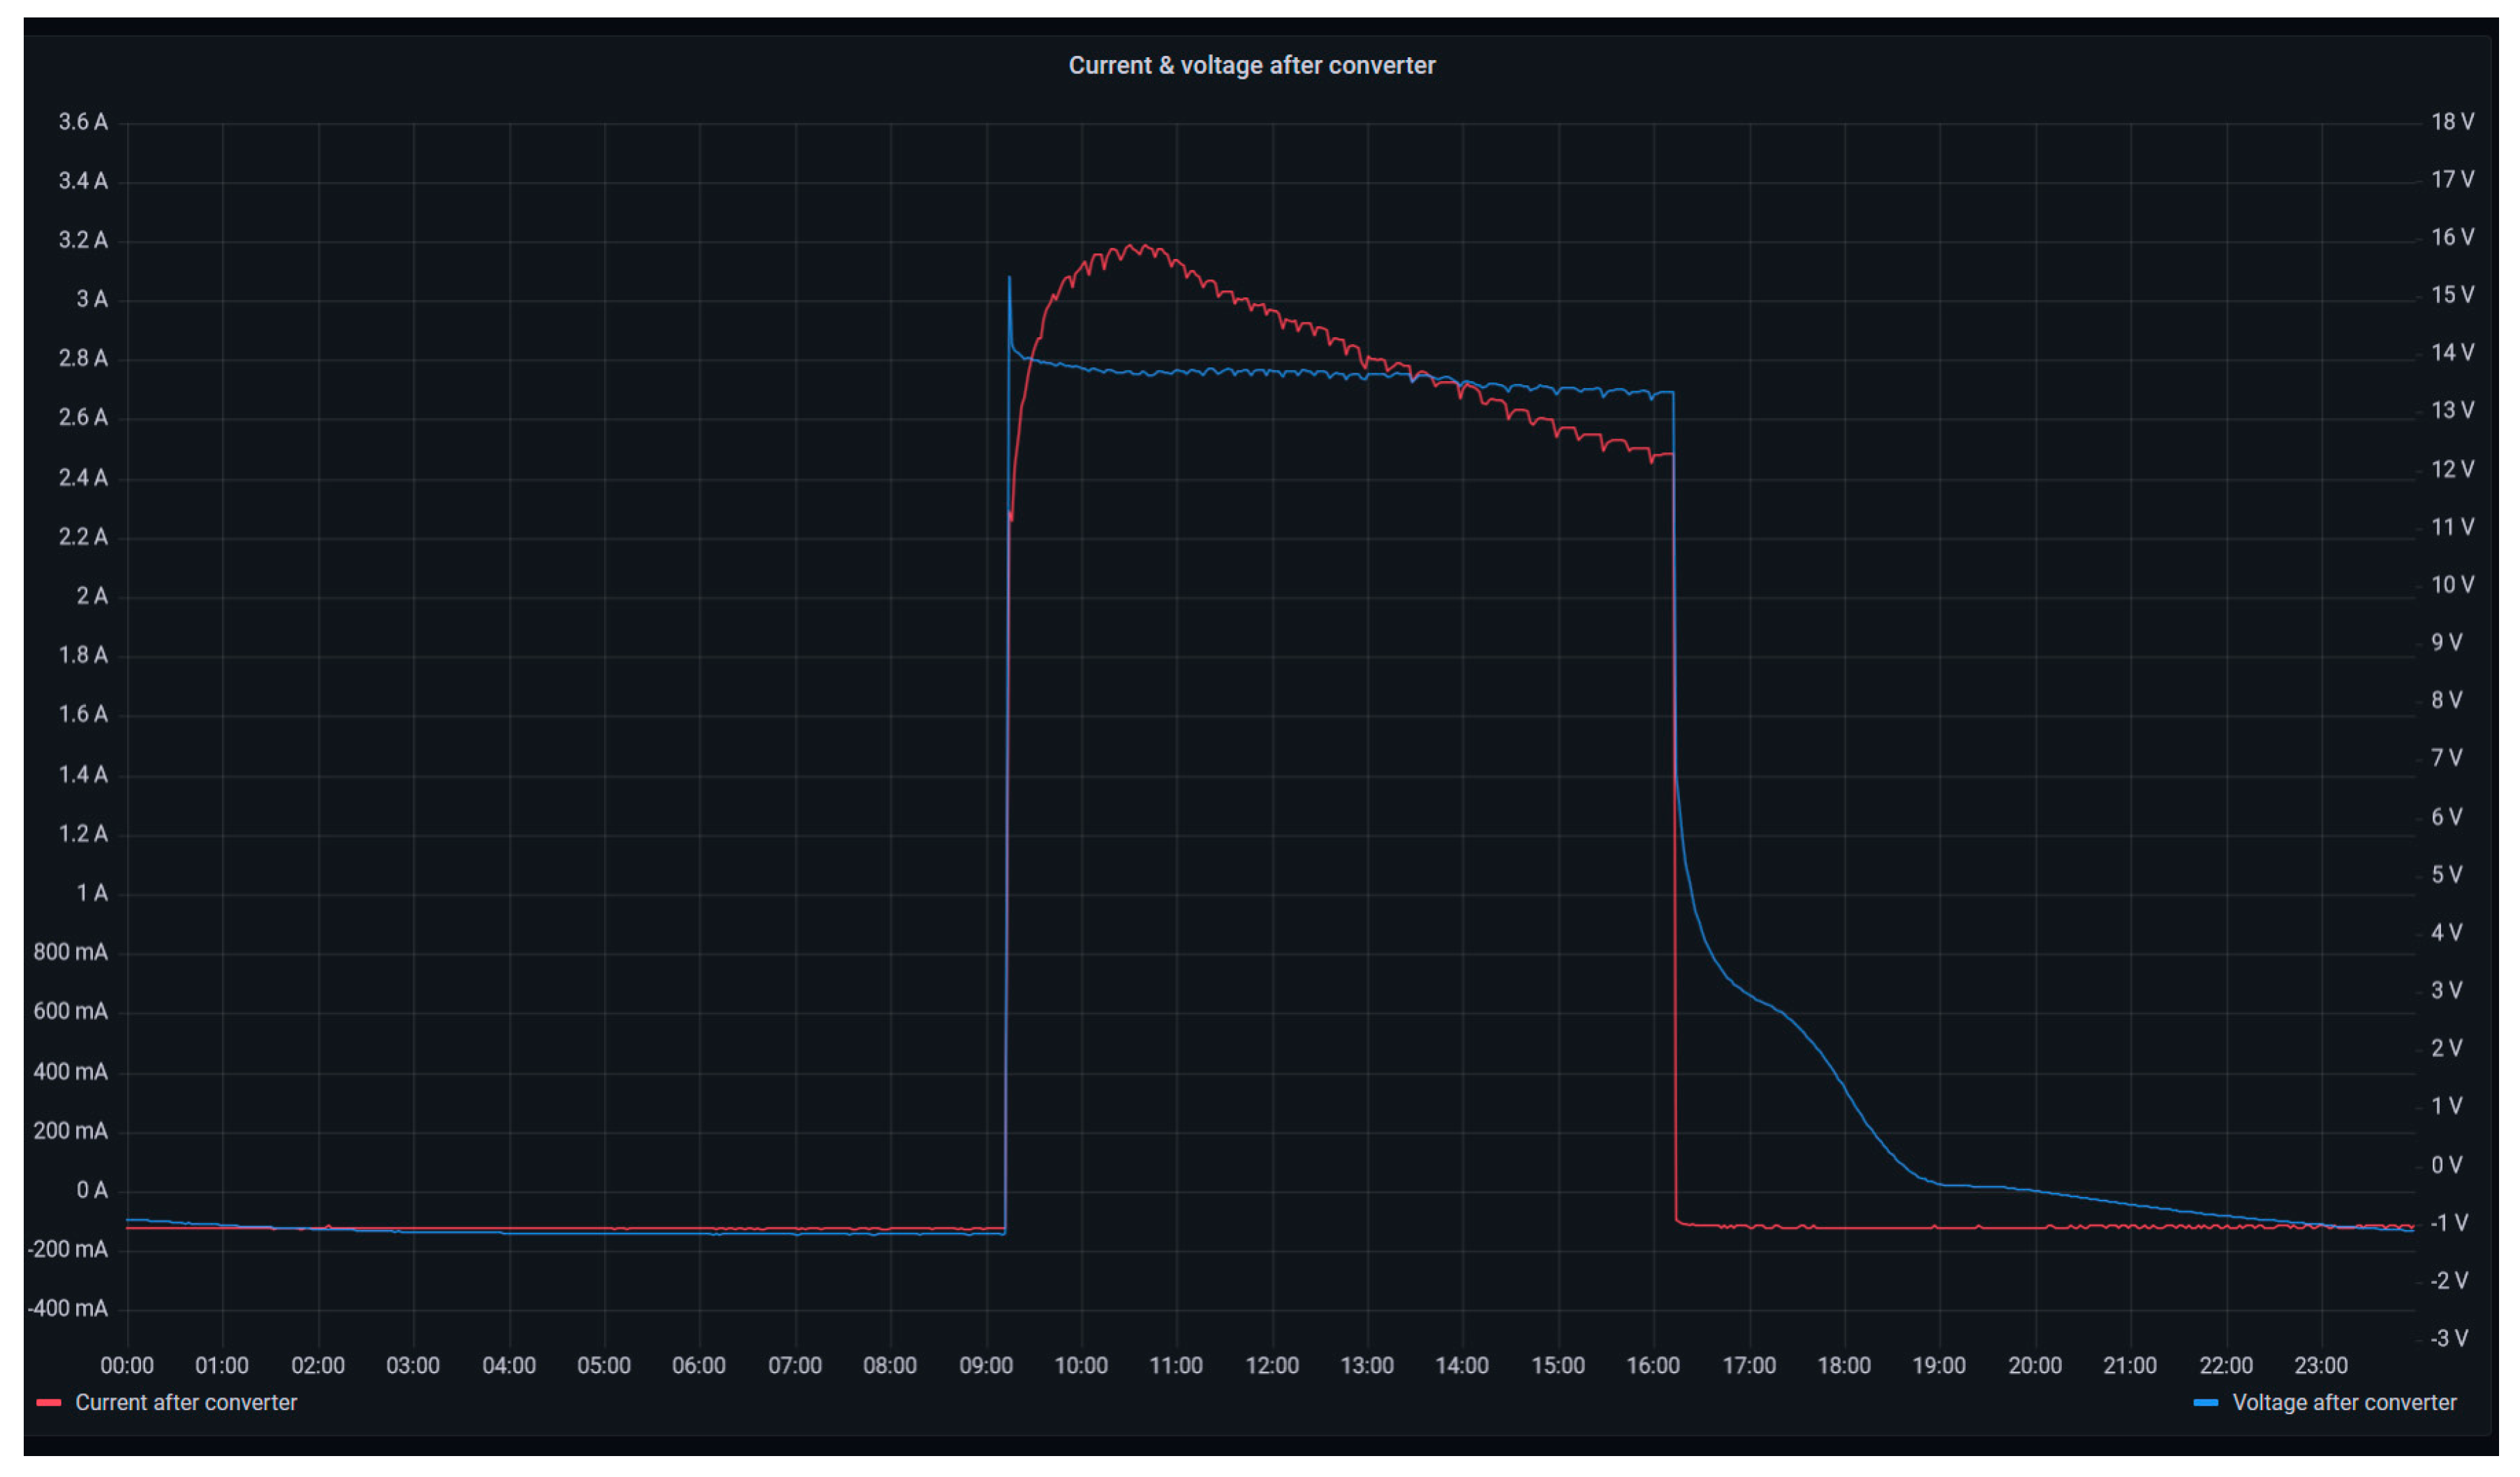Click the 19:00 time axis label
The height and width of the screenshot is (1477, 2520).
1939,1365
